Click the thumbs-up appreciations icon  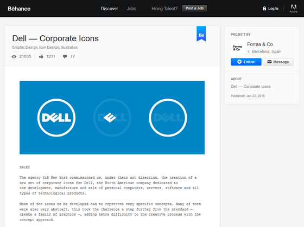pos(41,56)
